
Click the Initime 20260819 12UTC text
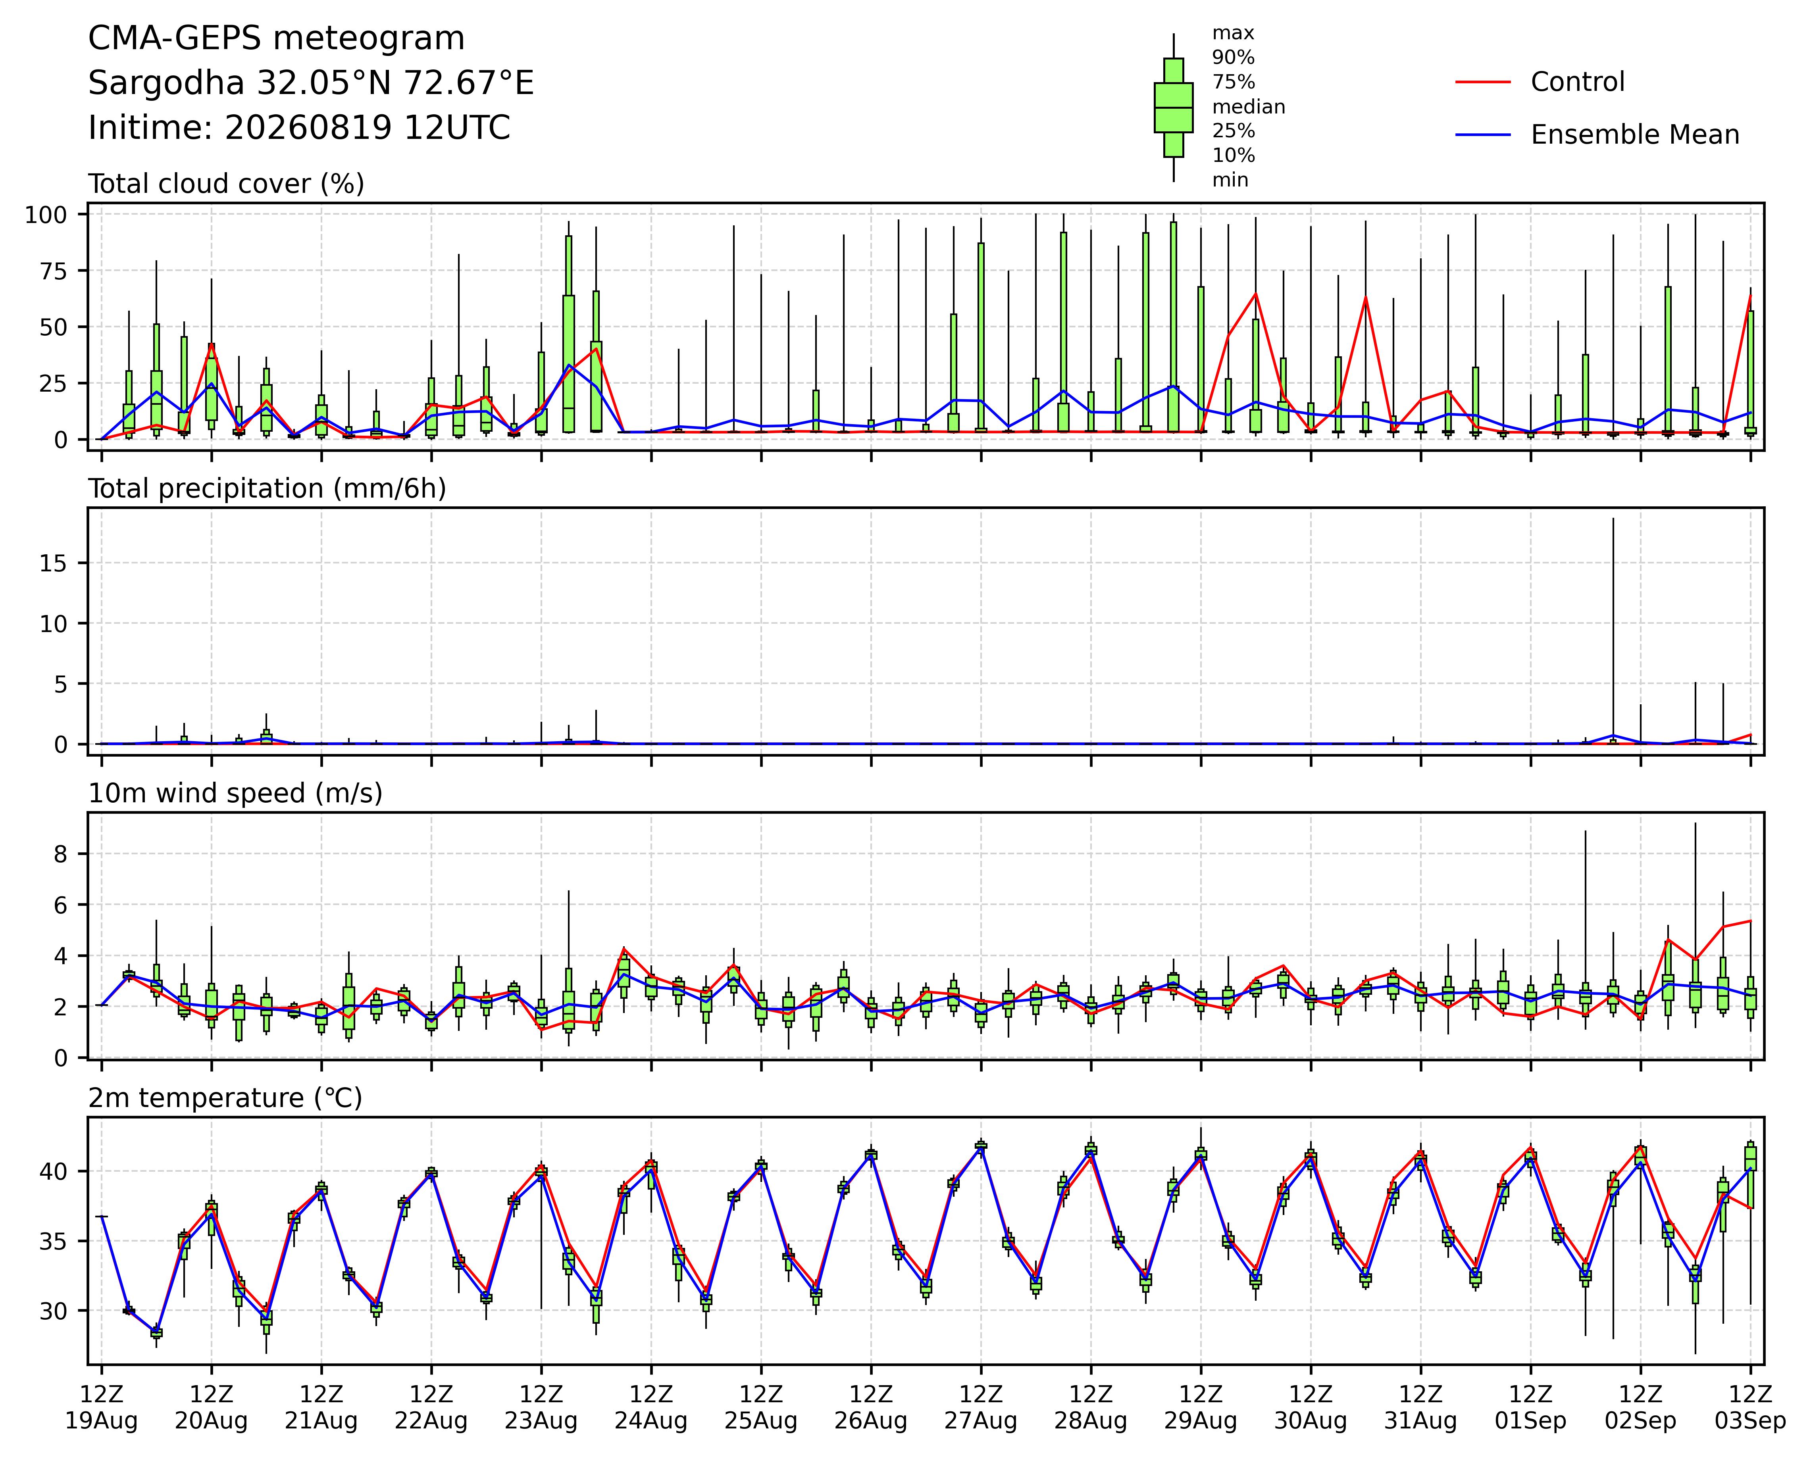(299, 128)
